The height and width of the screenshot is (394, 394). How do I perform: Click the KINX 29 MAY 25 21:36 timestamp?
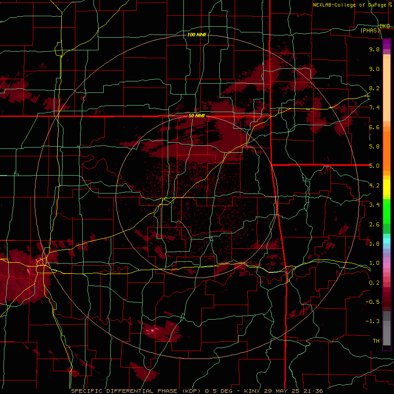pos(283,391)
